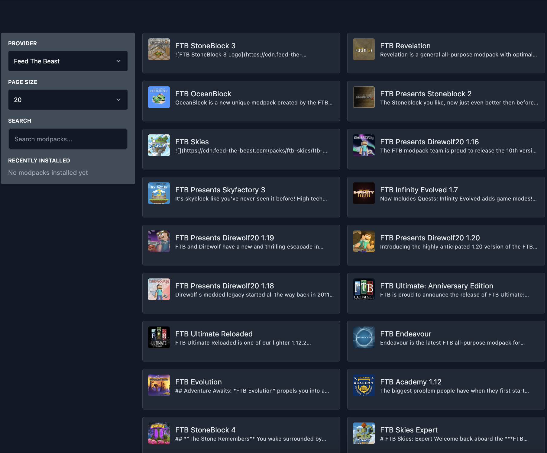Click the FTB StoneBlock 4 thumbnail

159,433
